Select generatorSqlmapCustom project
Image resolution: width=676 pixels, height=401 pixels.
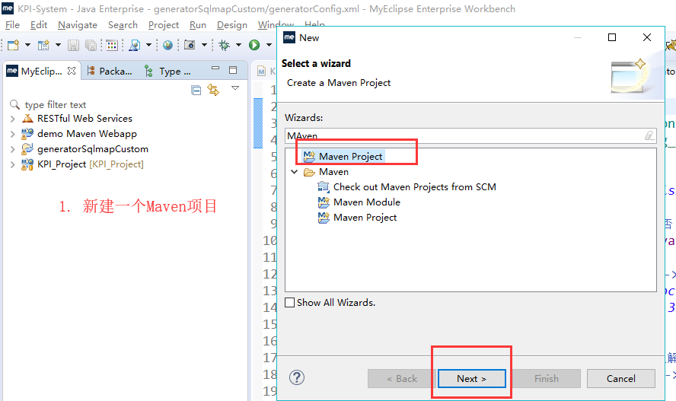(92, 149)
